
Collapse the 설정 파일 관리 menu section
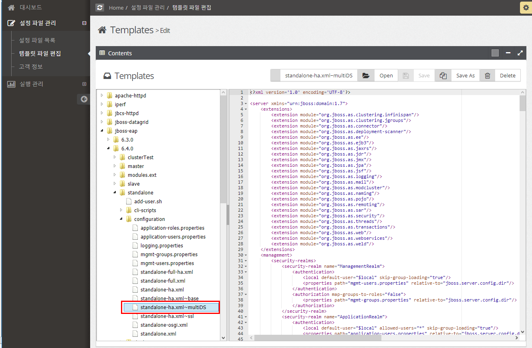84,23
